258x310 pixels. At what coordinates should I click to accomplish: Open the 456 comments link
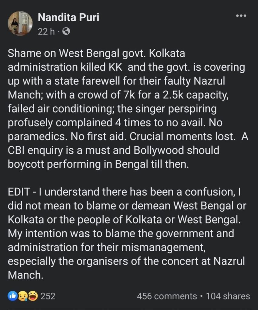tap(167, 296)
